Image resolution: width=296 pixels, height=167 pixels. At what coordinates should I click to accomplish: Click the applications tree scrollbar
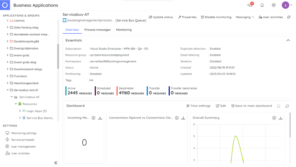coord(58,56)
